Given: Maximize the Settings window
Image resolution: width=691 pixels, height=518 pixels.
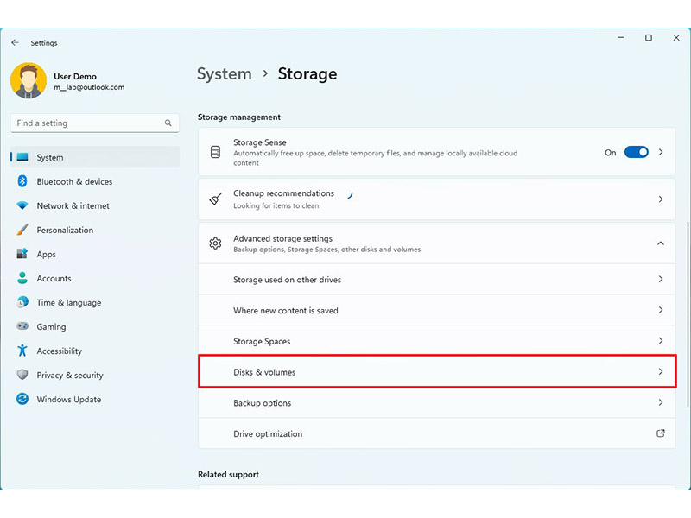Looking at the screenshot, I should point(649,38).
